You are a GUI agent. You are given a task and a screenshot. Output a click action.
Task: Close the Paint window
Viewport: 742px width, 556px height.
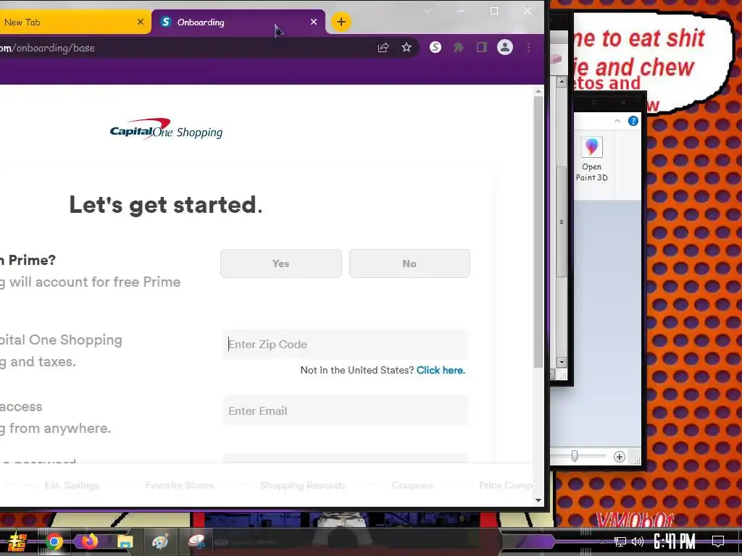pos(622,102)
